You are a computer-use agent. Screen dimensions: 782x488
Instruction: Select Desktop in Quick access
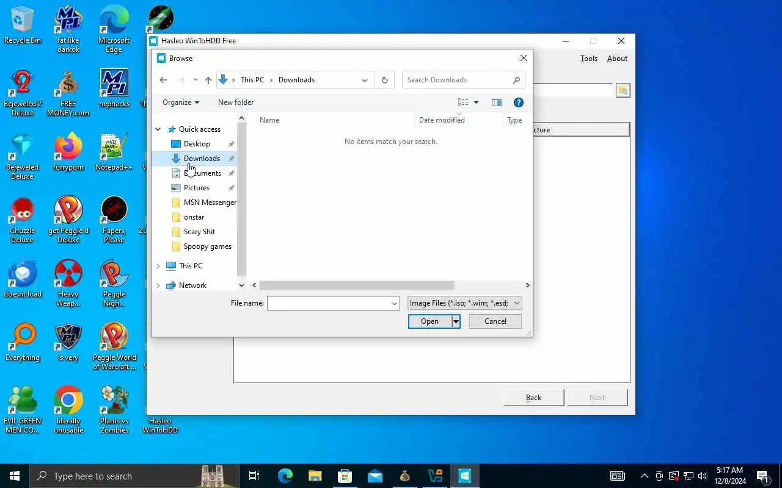coord(197,144)
